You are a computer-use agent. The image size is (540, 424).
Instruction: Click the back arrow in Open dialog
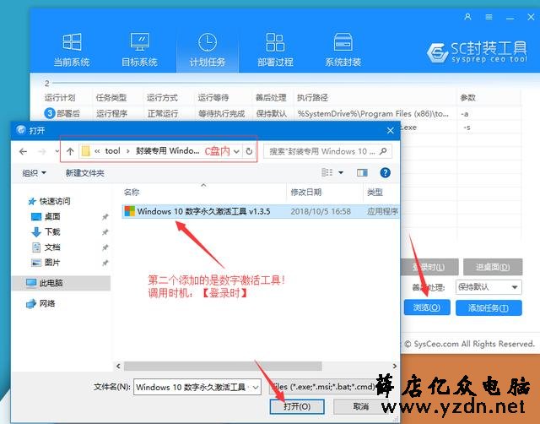coord(23,151)
